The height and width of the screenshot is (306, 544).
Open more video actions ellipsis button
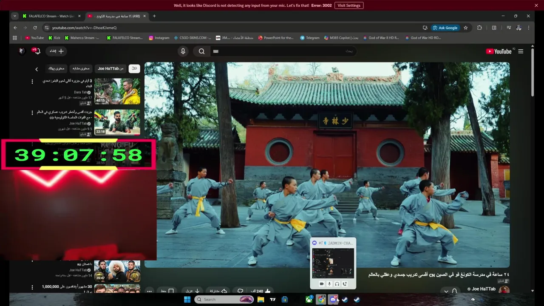(149, 291)
